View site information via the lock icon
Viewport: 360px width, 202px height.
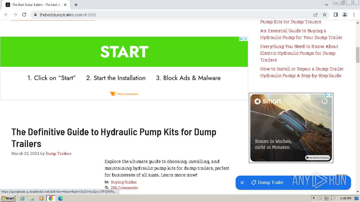35,15
